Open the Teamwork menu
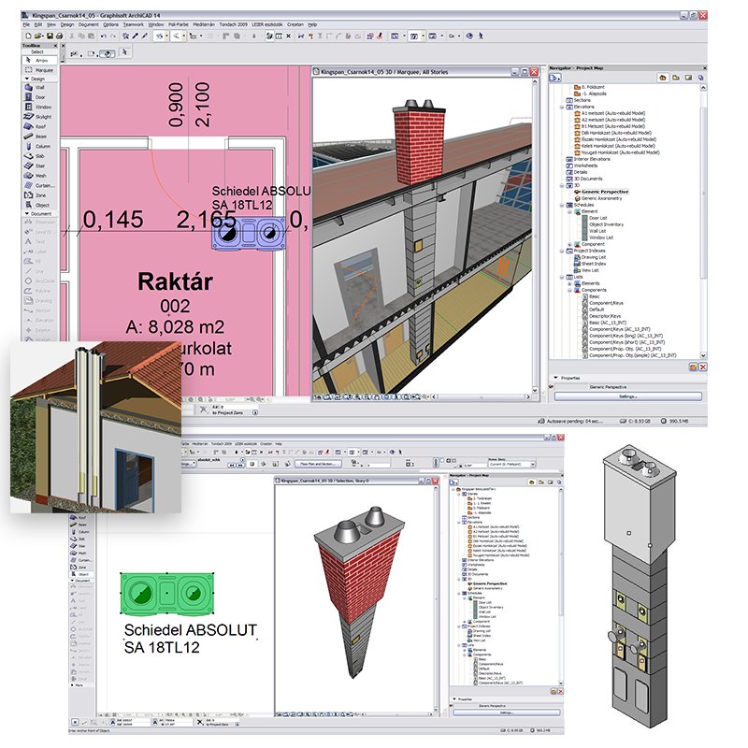This screenshot has width=748, height=748. click(133, 24)
